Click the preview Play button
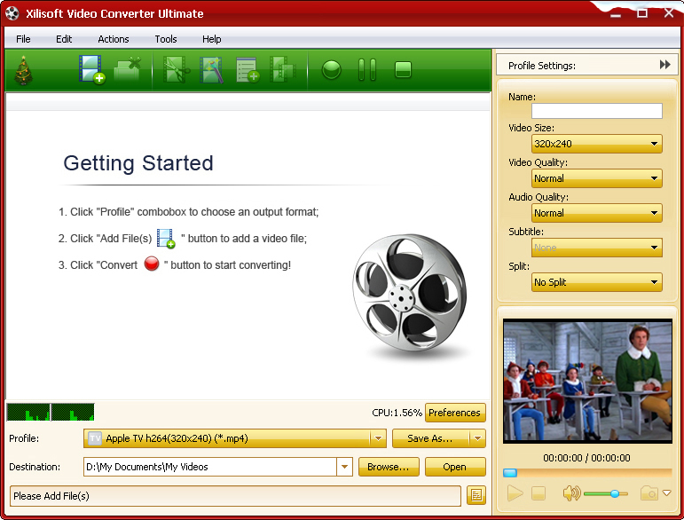Viewport: 684px width, 520px height. pos(515,493)
